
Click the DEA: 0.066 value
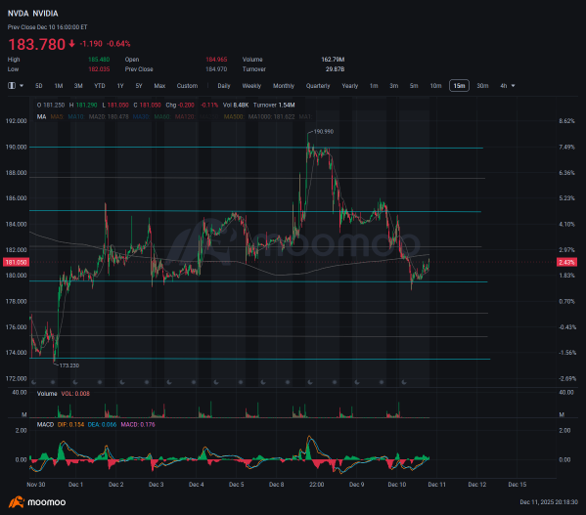[102, 425]
